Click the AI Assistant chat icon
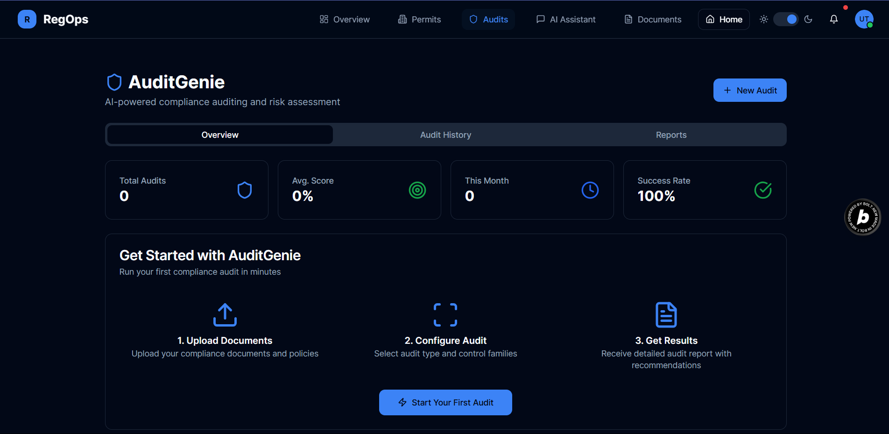889x434 pixels. pos(540,19)
